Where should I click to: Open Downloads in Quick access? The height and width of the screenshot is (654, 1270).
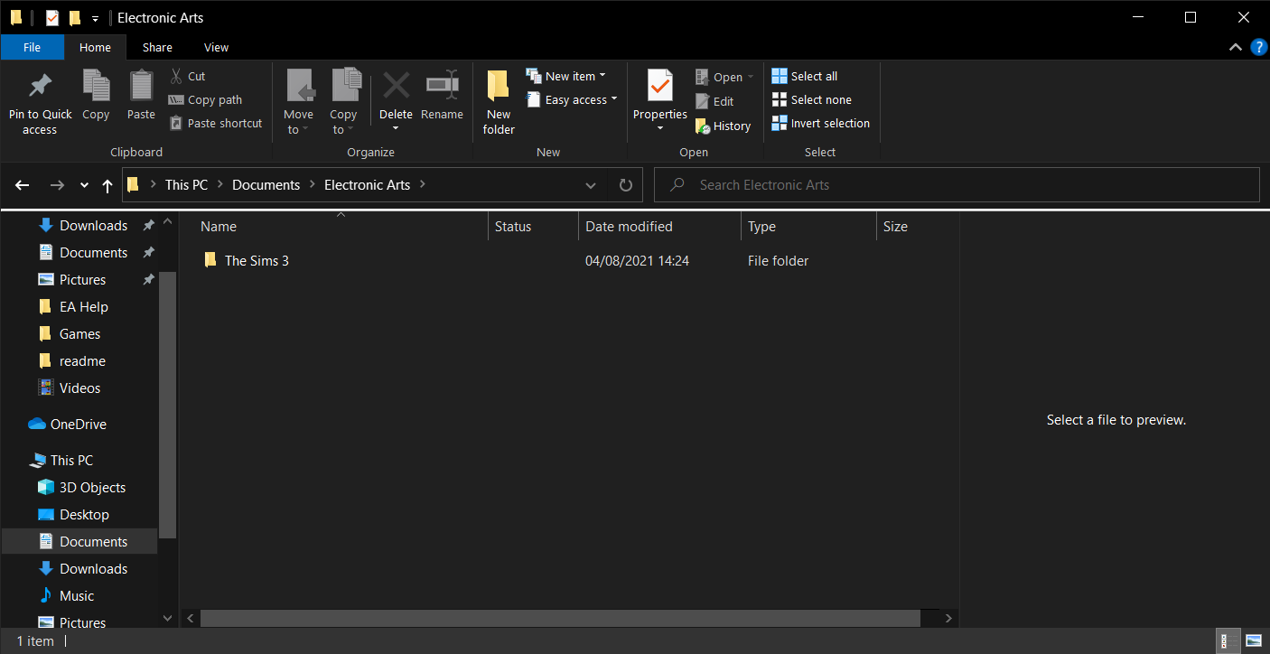click(93, 226)
